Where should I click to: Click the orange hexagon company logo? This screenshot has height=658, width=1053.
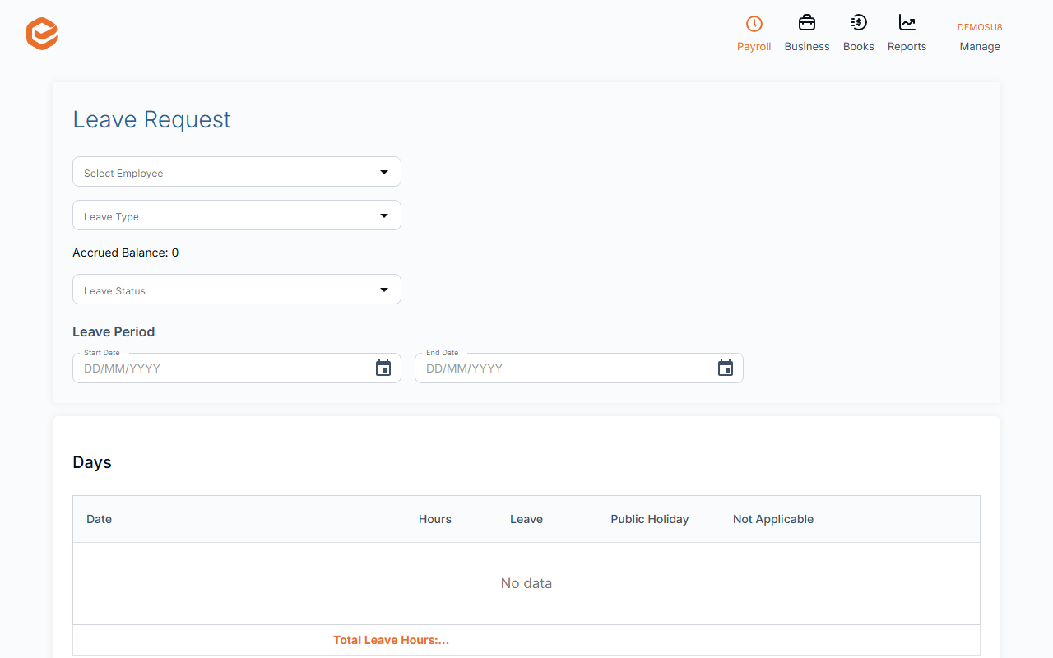click(x=42, y=34)
